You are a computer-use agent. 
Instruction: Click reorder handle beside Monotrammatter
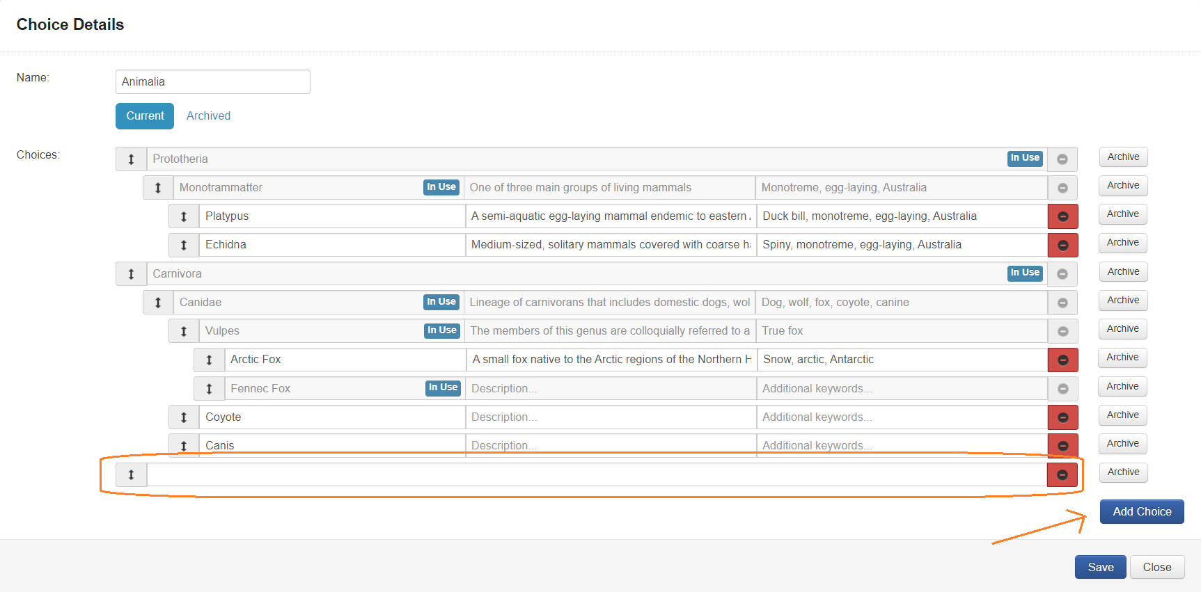(x=158, y=188)
